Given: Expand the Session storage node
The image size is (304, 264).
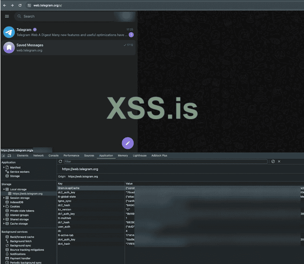Looking at the screenshot, I should (x=4, y=198).
